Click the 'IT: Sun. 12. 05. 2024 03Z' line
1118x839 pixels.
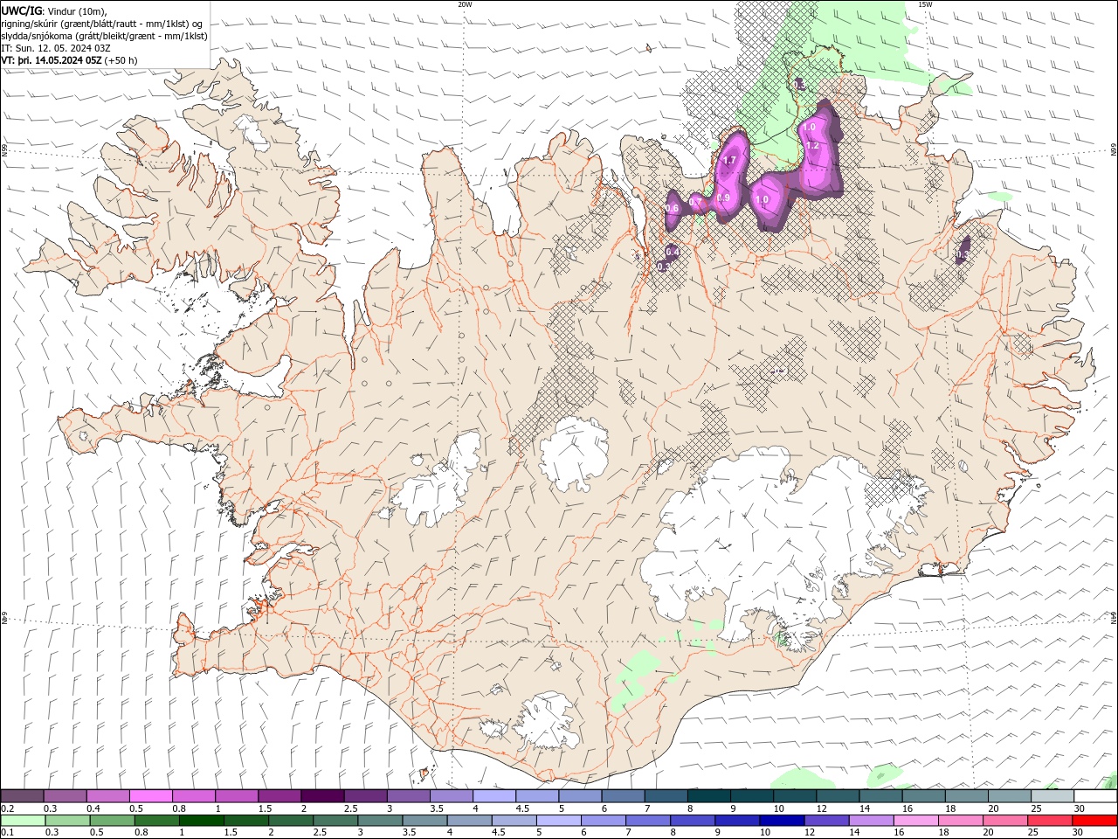[x=57, y=48]
